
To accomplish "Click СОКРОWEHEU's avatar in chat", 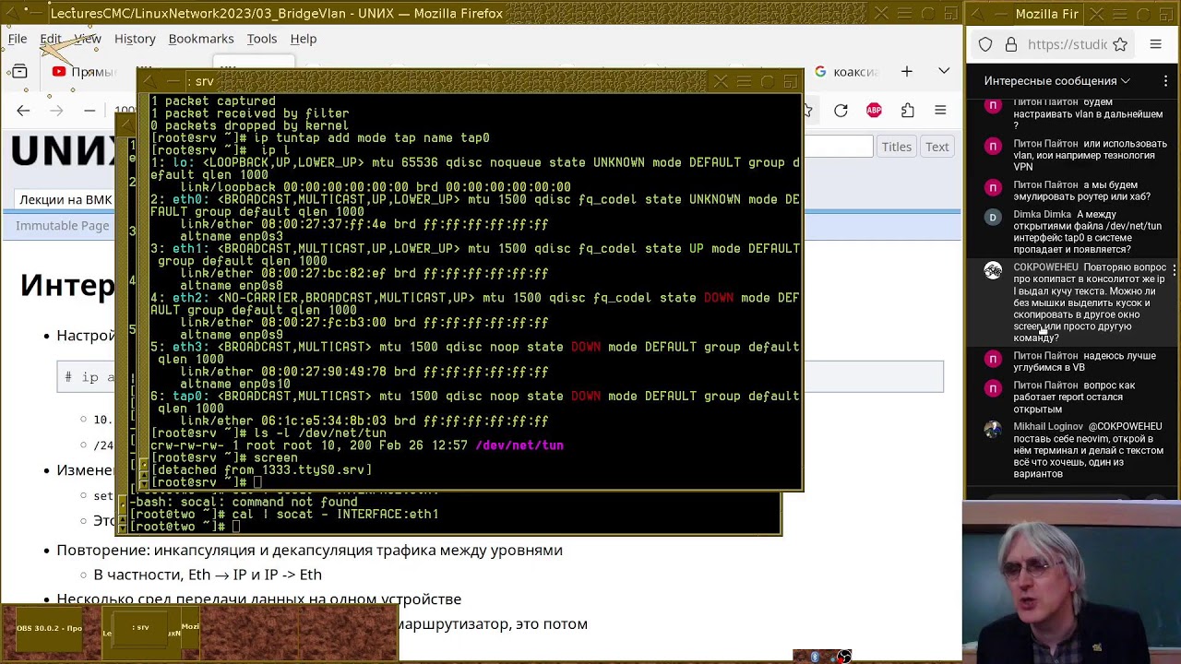I will (993, 270).
